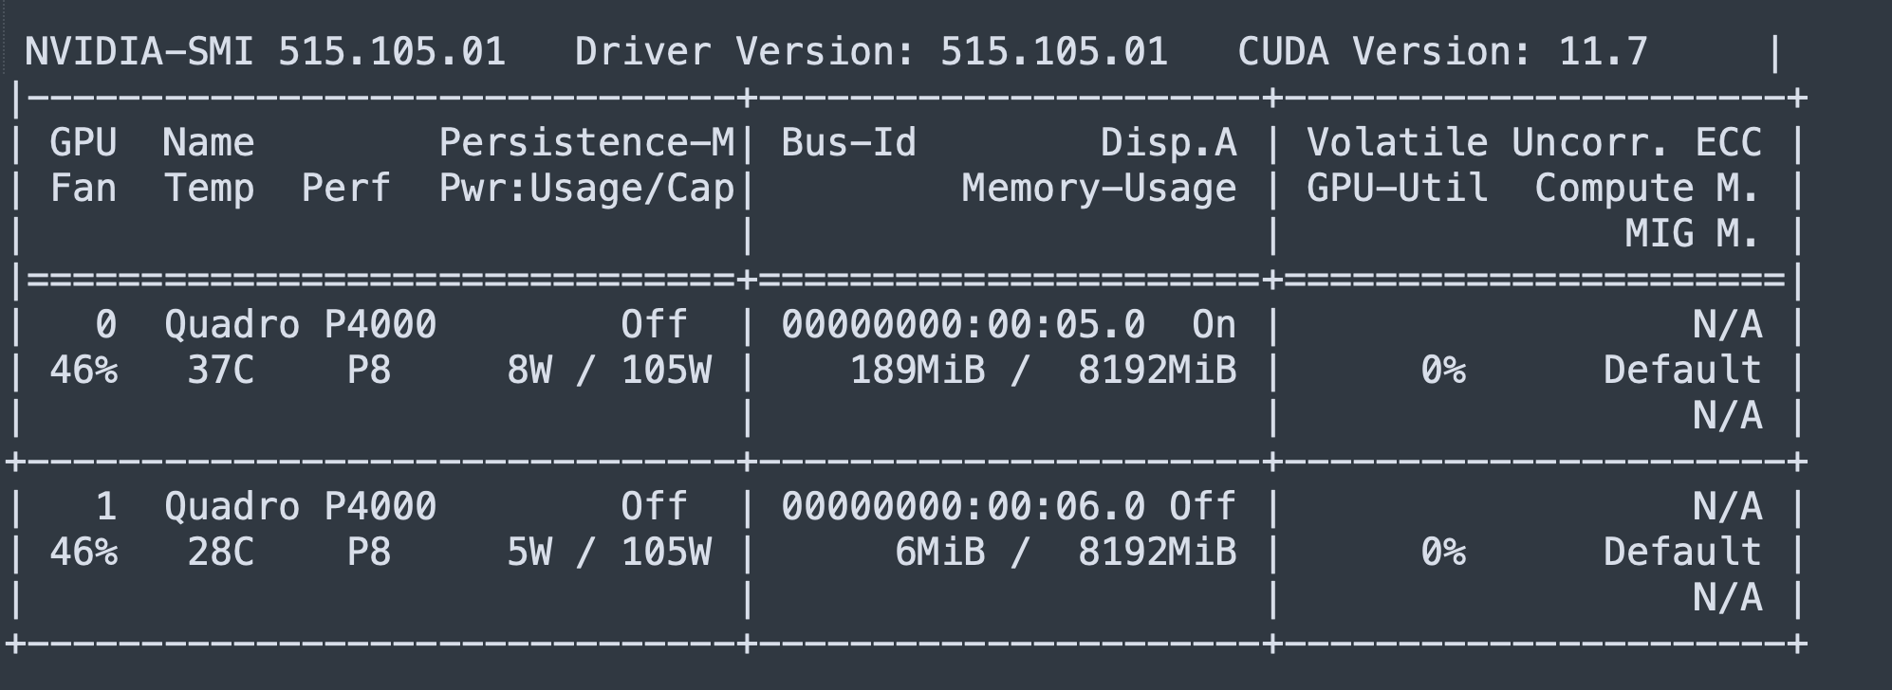Click the Volatile Uncorr. ECC header
This screenshot has height=690, width=1892.
(1533, 143)
